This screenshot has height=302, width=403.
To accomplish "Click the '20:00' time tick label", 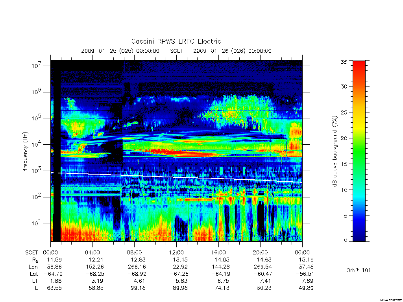I will point(261,252).
